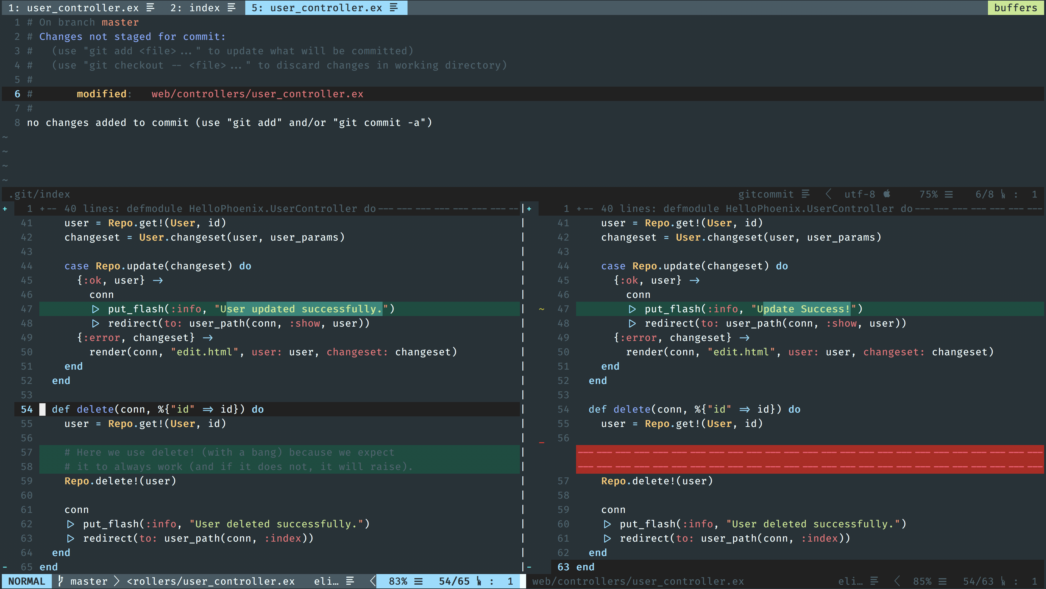The width and height of the screenshot is (1046, 589).
Task: Click Repo.delete!(user) on right line 57
Action: coord(657,481)
